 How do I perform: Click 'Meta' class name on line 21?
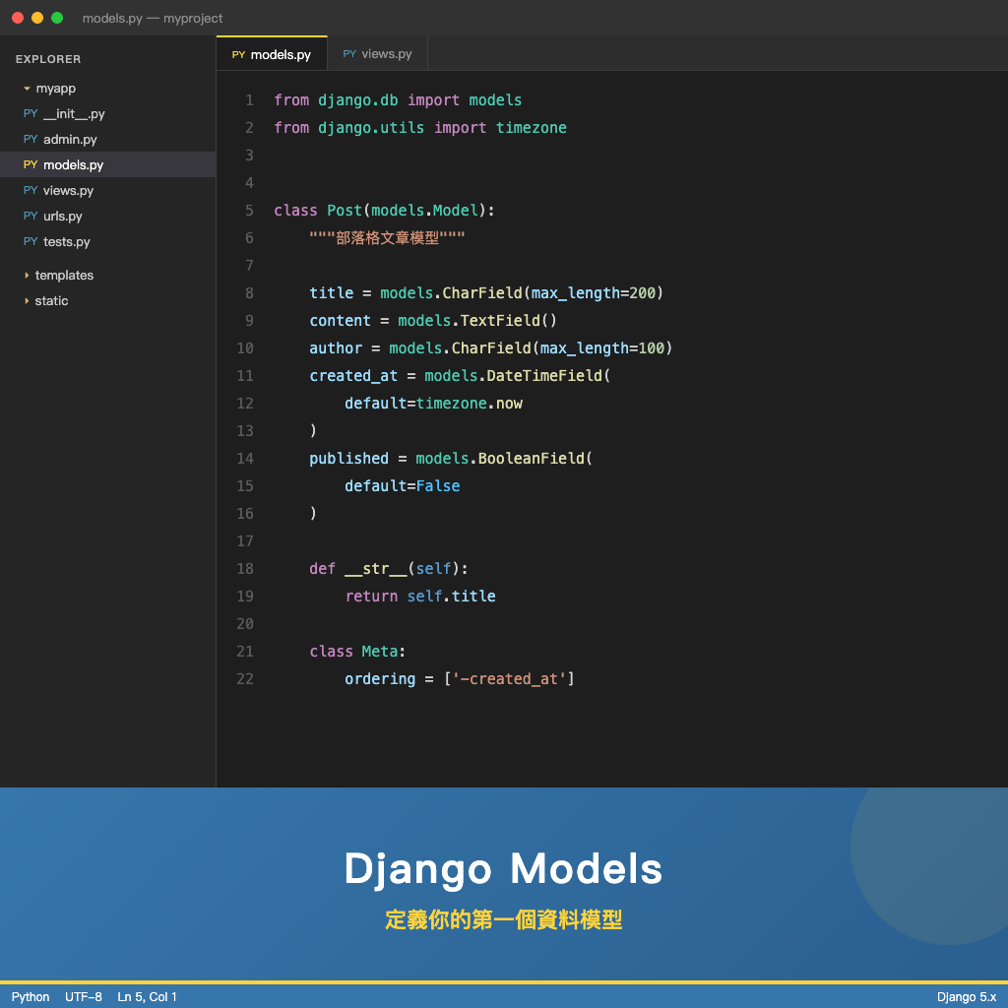380,652
